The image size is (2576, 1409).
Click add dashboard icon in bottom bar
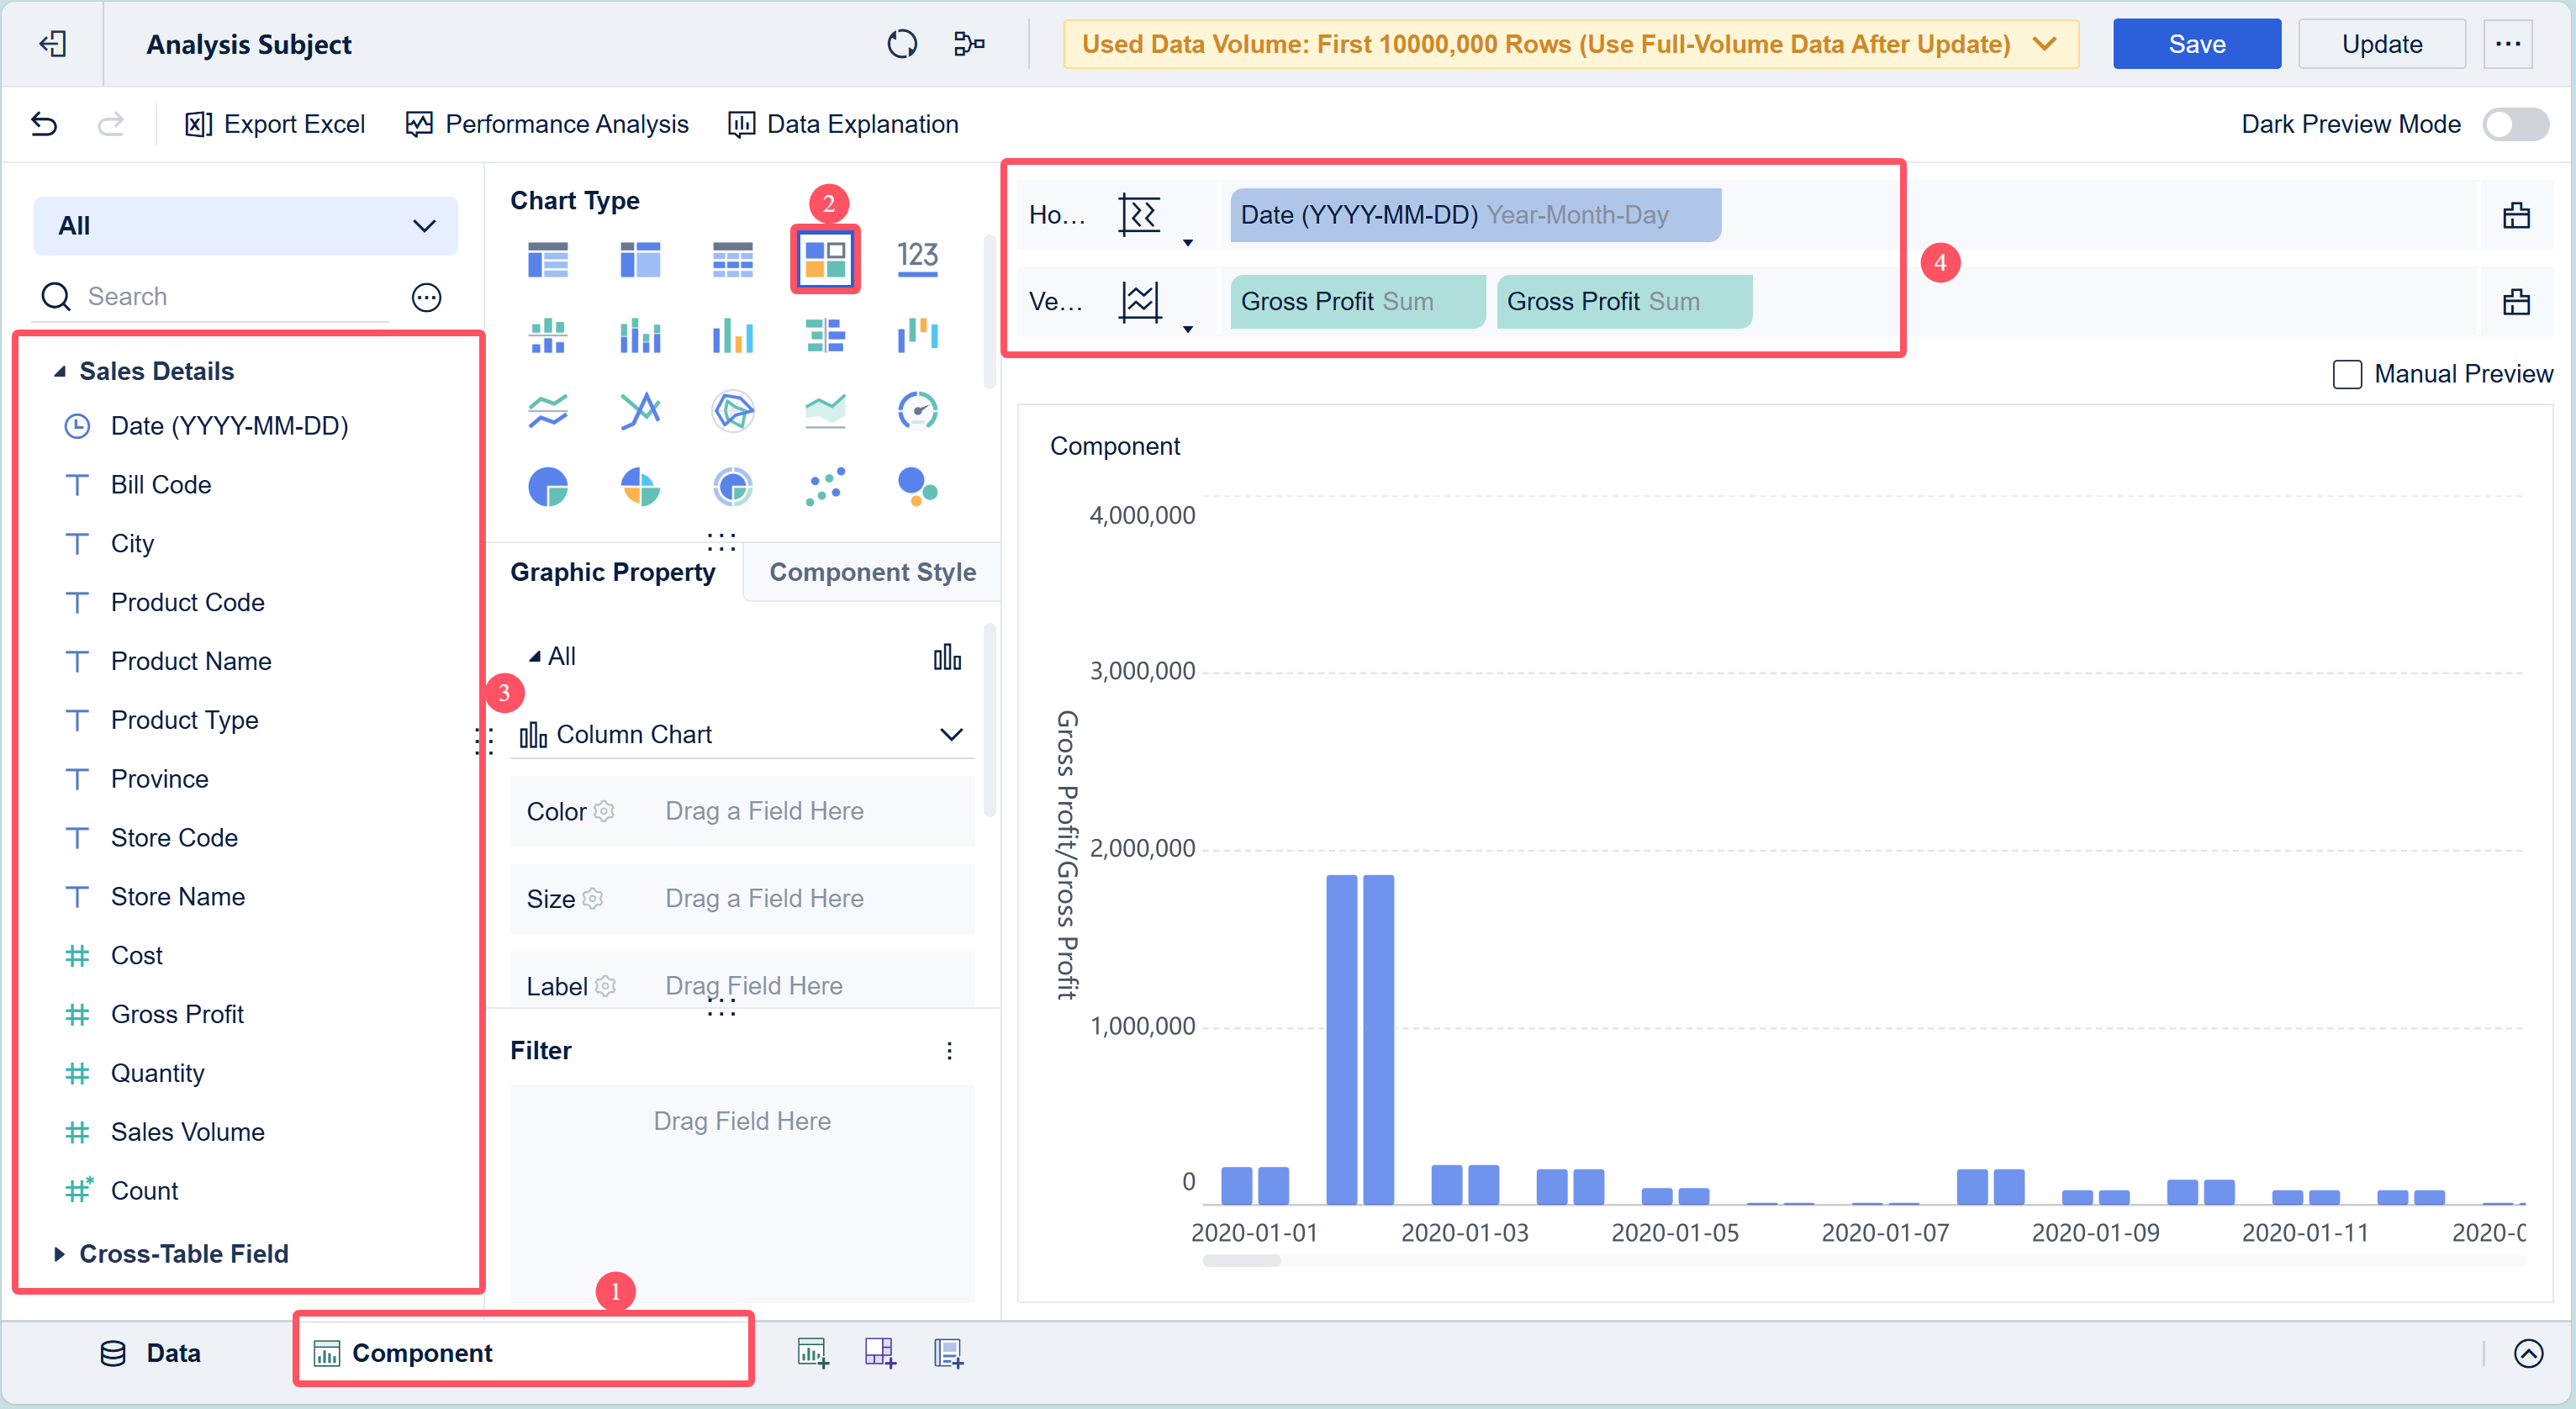880,1353
